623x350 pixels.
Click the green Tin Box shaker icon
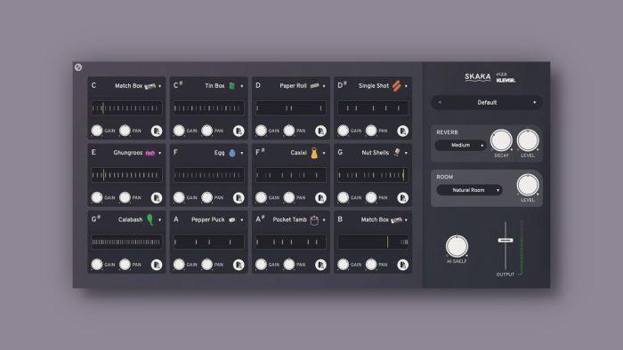point(232,85)
